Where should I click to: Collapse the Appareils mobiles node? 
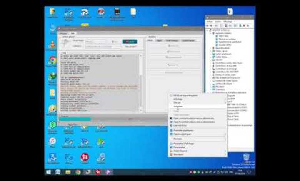tap(210, 34)
